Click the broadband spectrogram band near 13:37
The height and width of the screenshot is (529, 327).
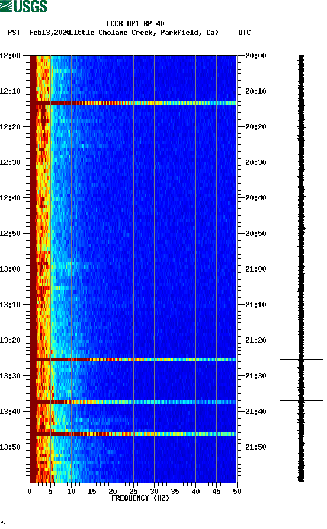point(133,402)
